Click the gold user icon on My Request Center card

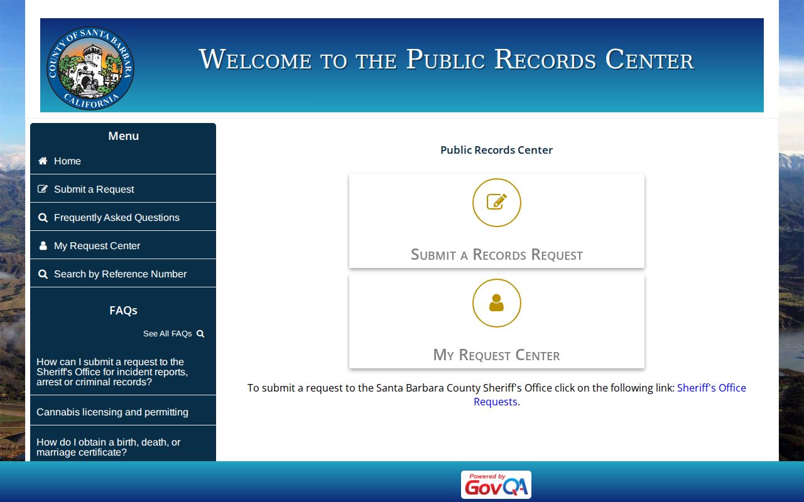pyautogui.click(x=497, y=303)
